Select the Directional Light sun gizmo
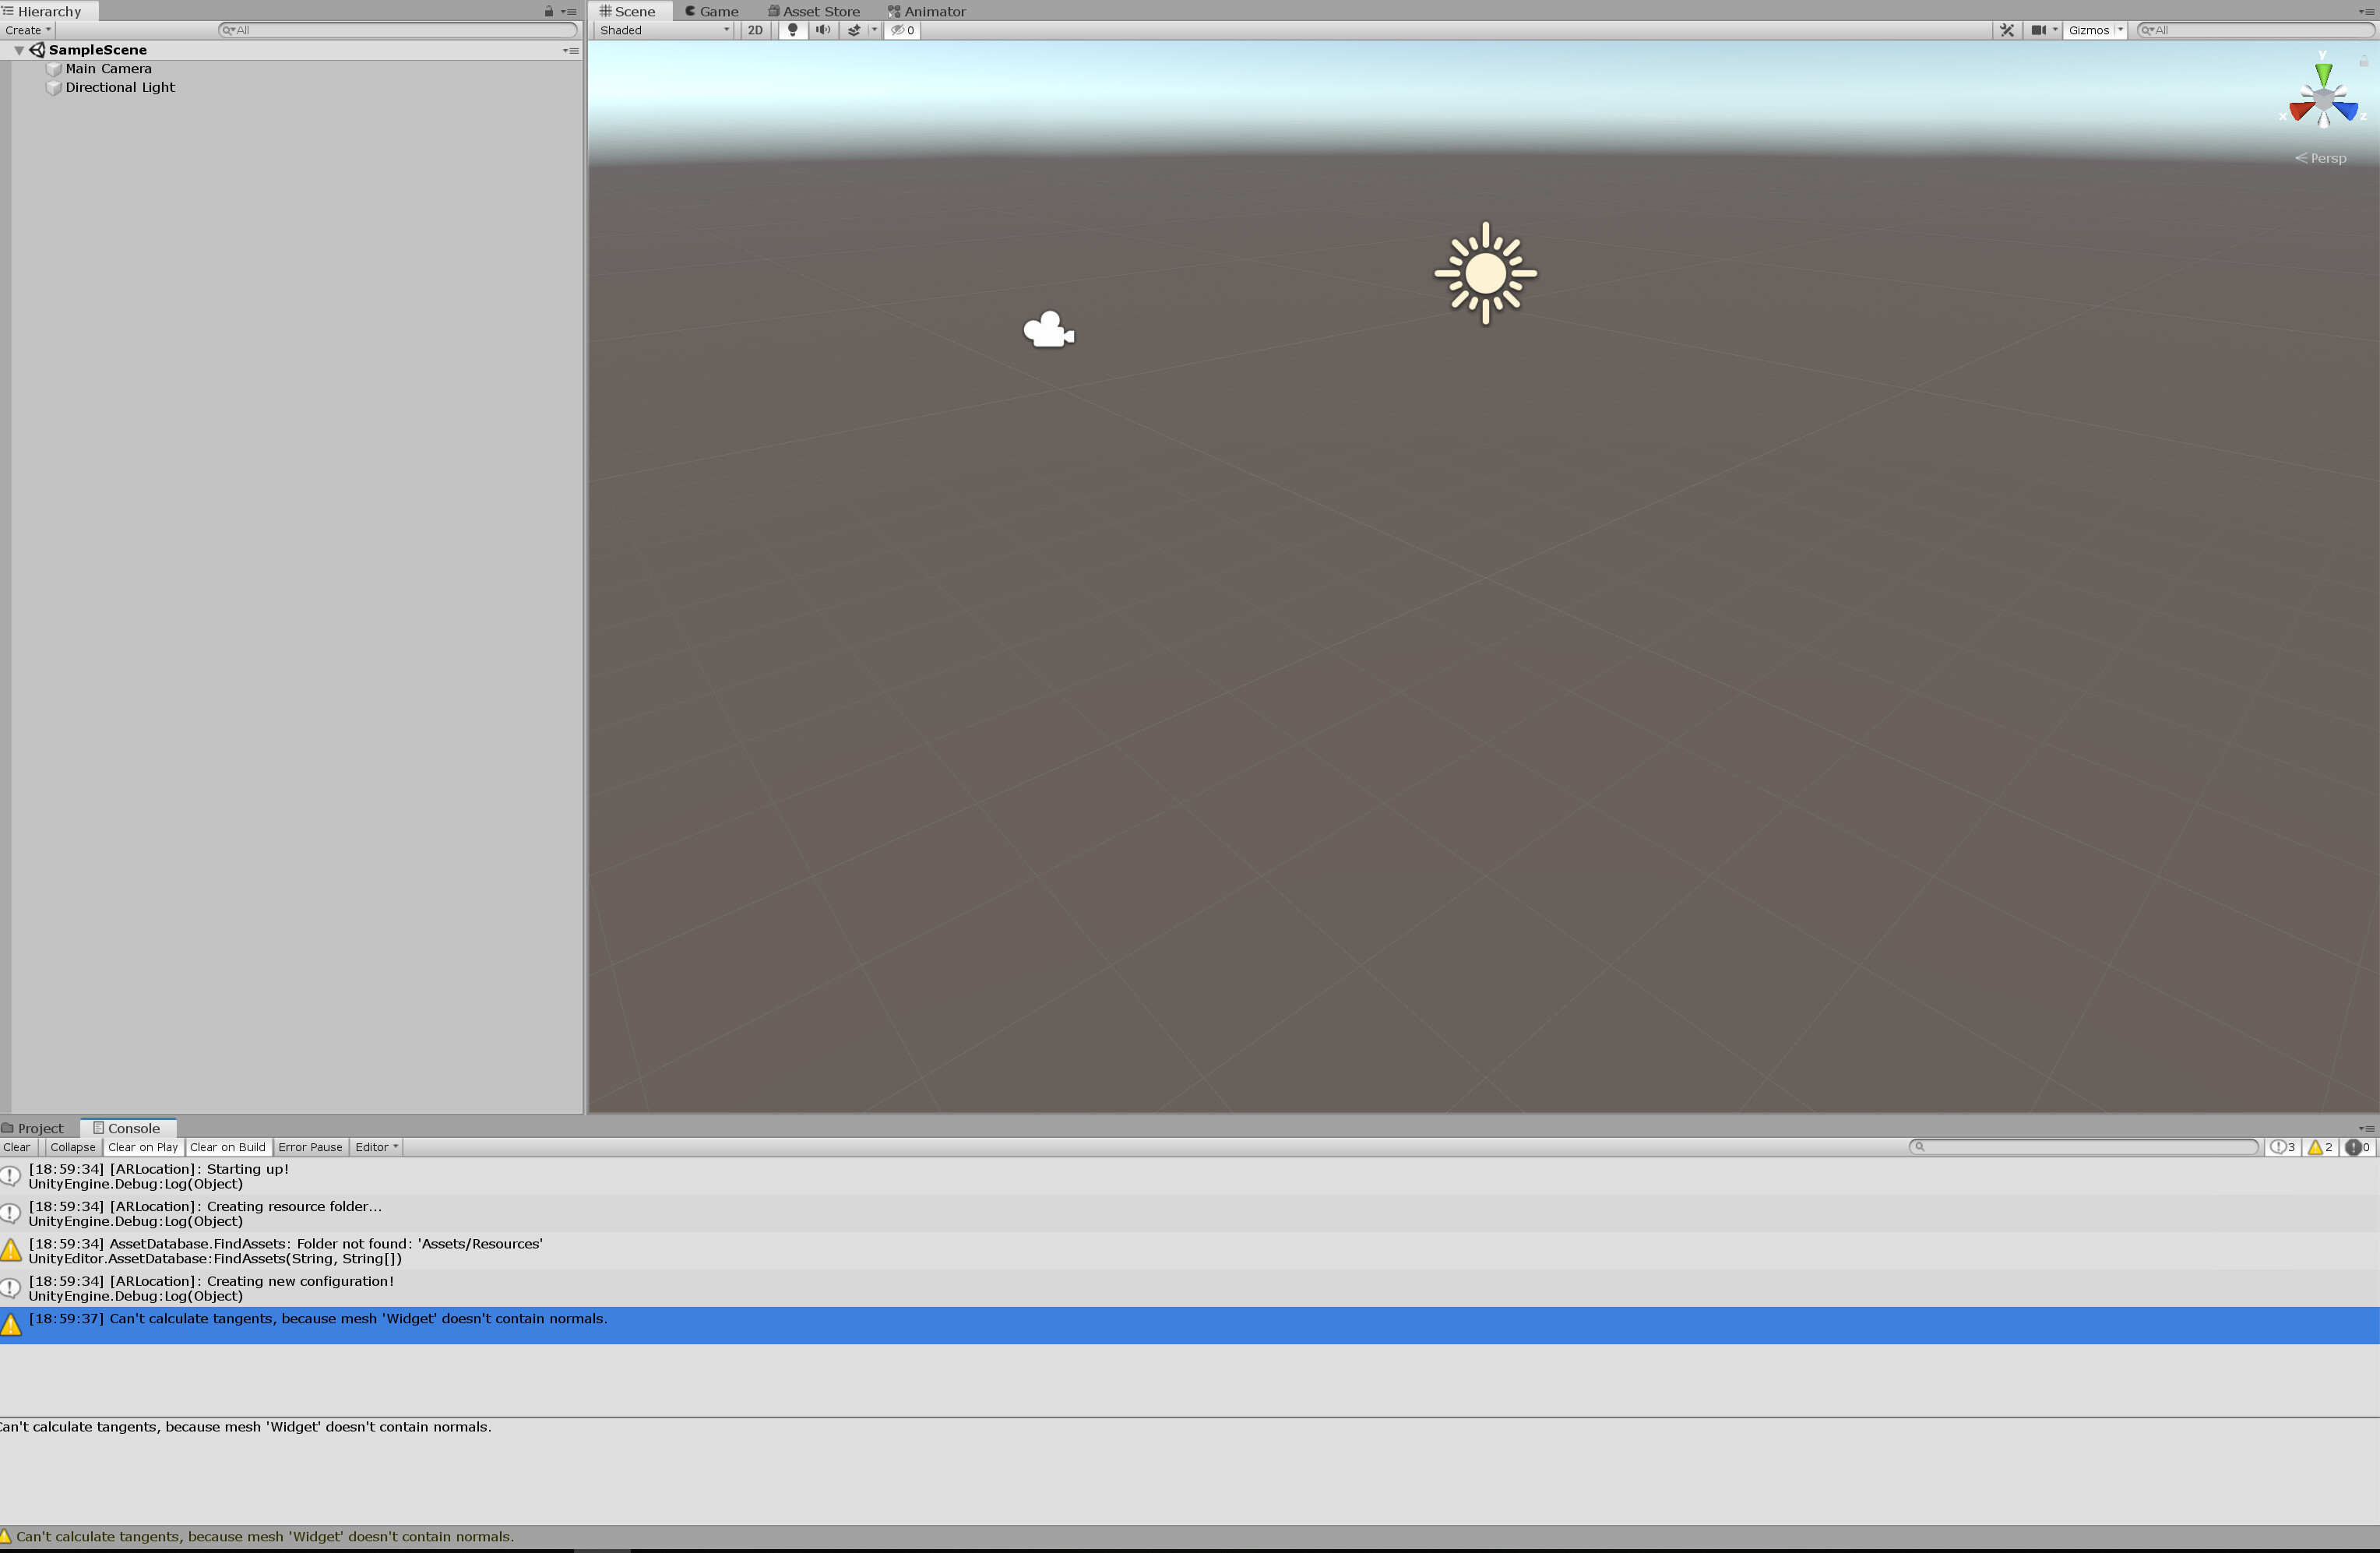Screen dimensions: 2380x1553 click(1484, 273)
